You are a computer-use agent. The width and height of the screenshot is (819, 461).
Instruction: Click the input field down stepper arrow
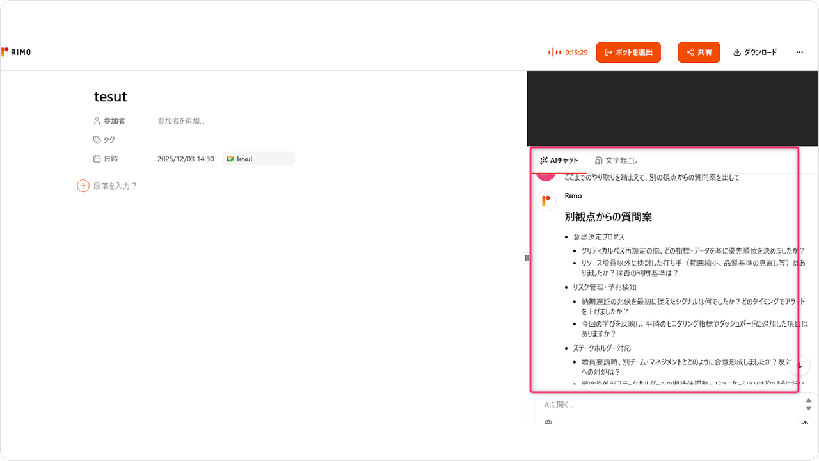click(809, 408)
